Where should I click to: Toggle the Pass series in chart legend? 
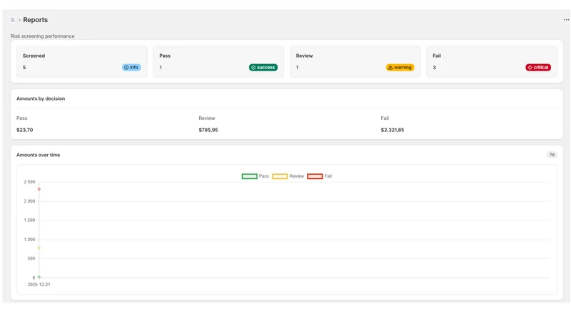click(255, 176)
